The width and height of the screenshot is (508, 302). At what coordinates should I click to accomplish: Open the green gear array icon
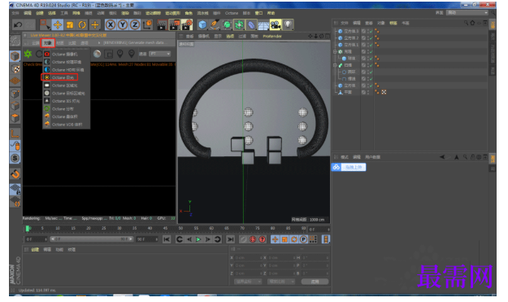point(239,24)
